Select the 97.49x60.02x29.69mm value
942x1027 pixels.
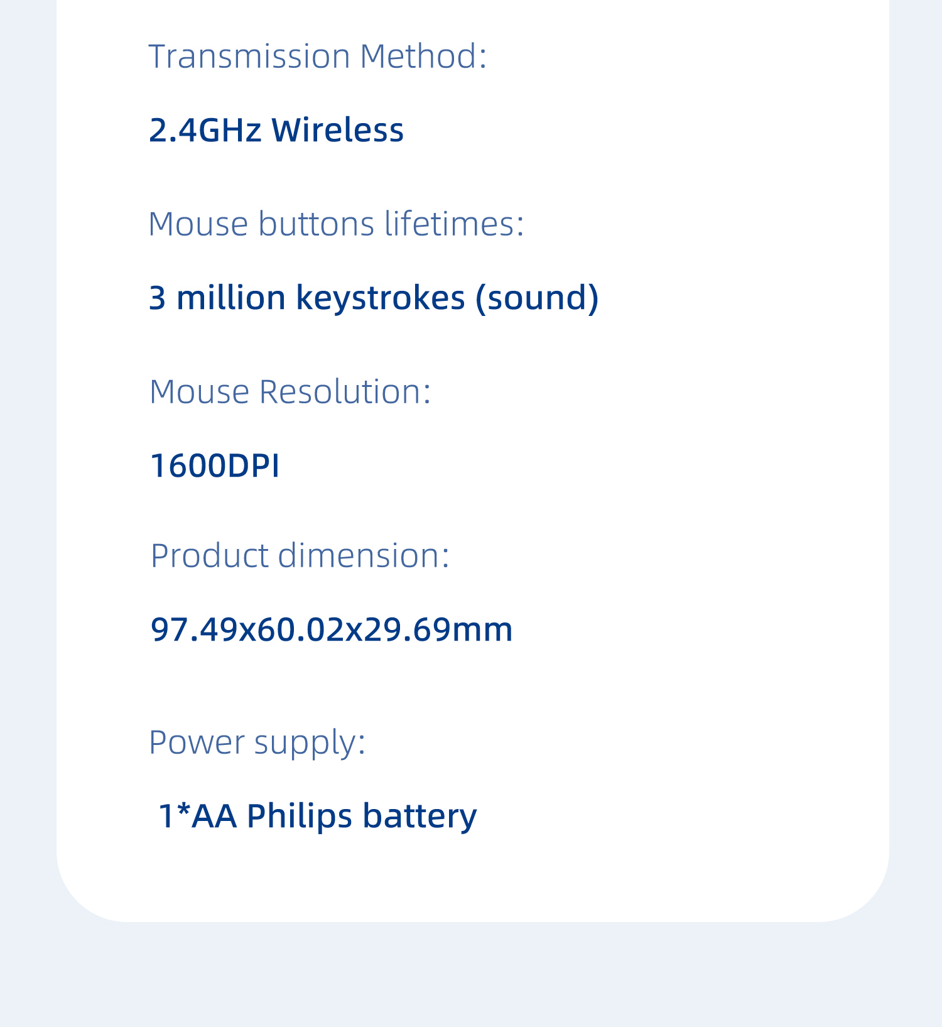(x=332, y=629)
